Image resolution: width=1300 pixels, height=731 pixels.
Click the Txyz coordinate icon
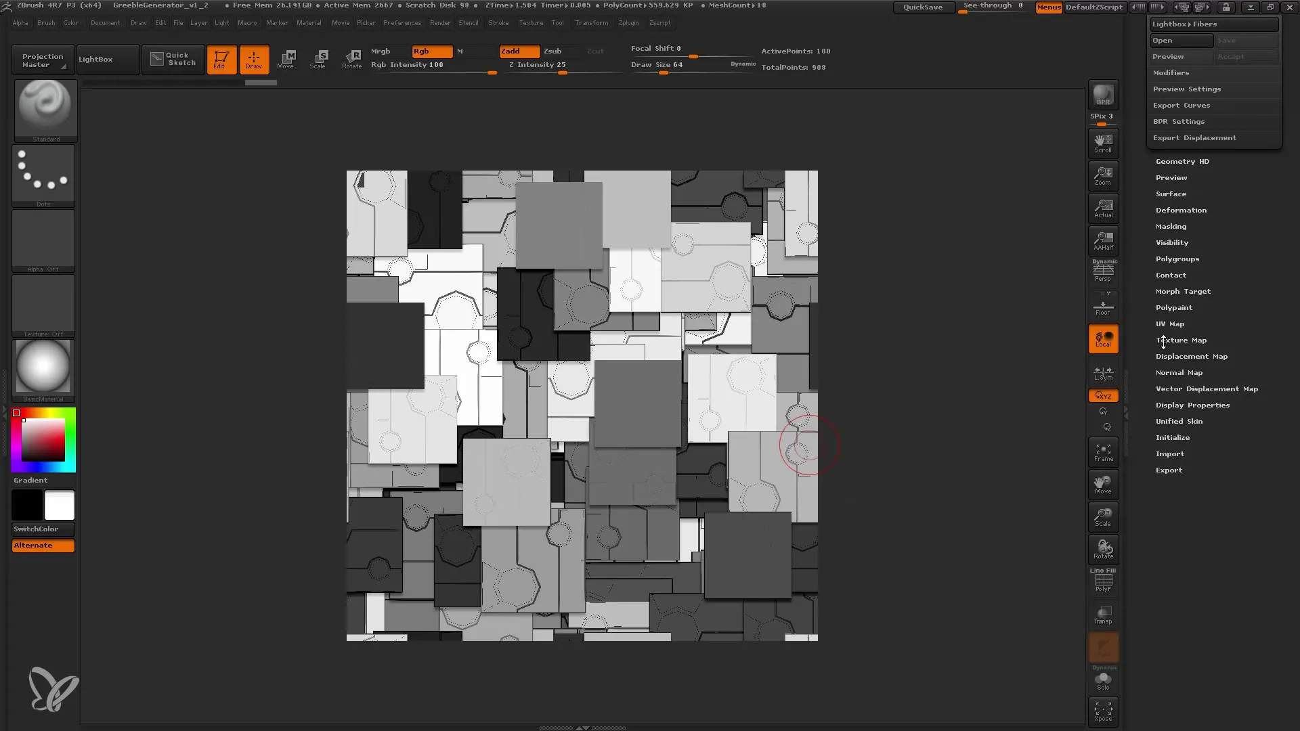pos(1103,395)
